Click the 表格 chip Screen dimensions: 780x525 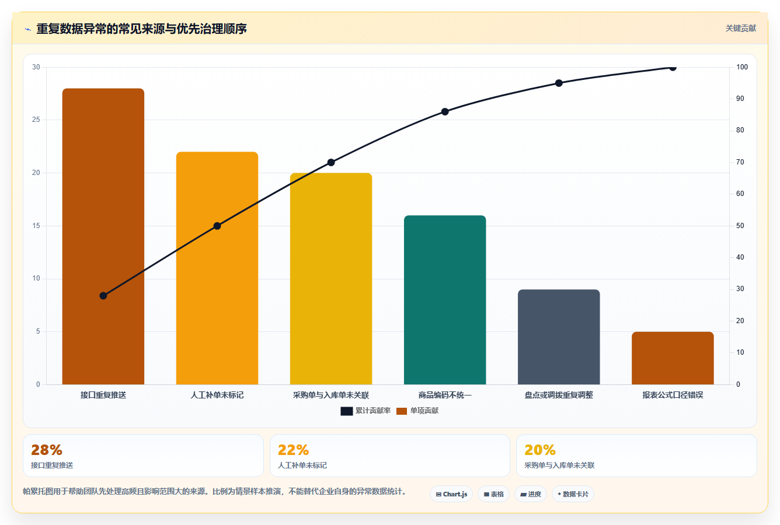[x=493, y=494]
